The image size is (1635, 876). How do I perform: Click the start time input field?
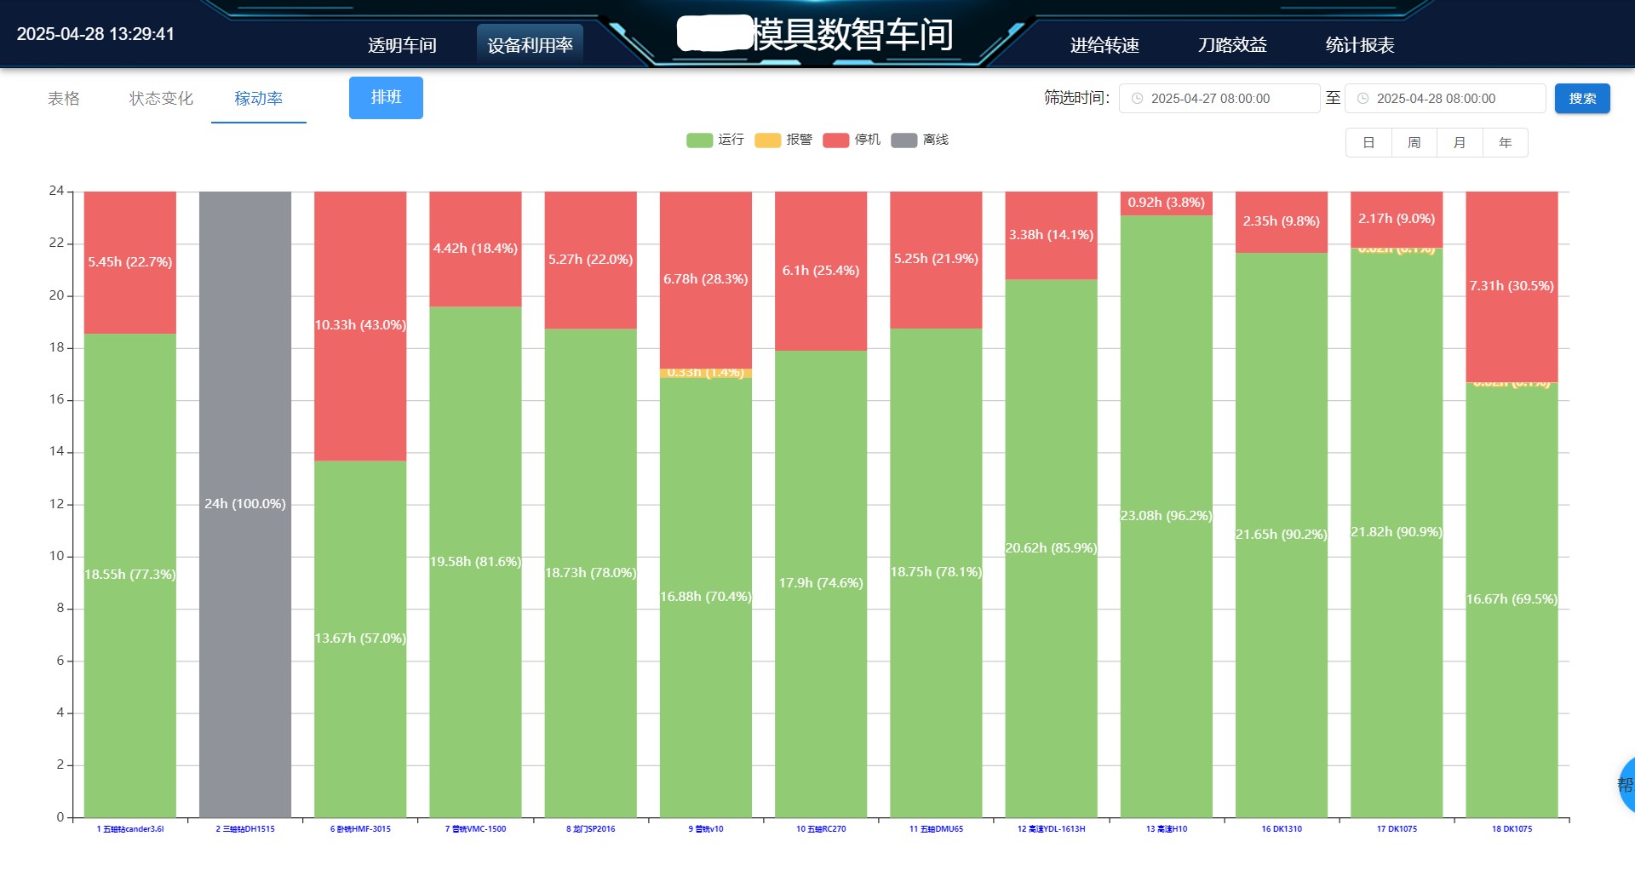coord(1218,98)
